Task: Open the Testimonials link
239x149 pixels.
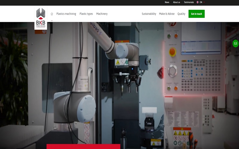Action: pyautogui.click(x=189, y=2)
